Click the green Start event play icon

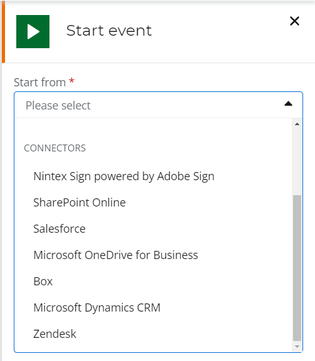pos(33,31)
